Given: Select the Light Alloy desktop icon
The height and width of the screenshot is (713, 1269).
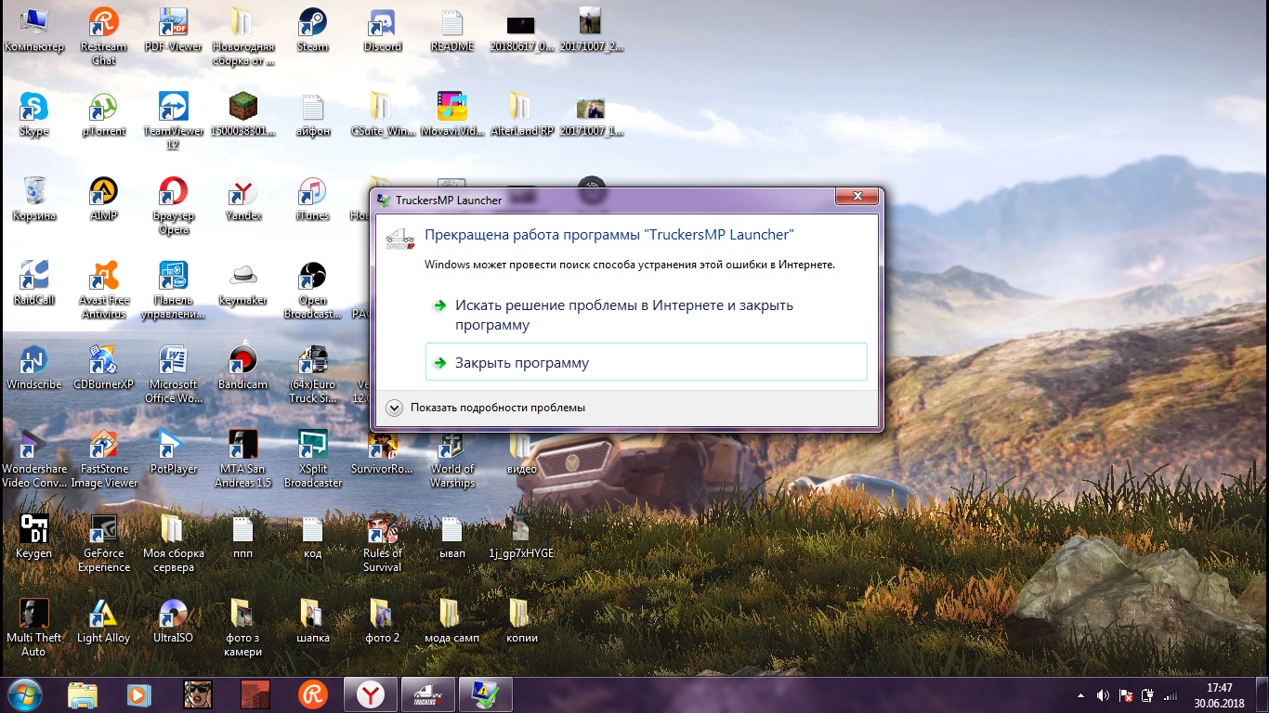Looking at the screenshot, I should (x=103, y=622).
